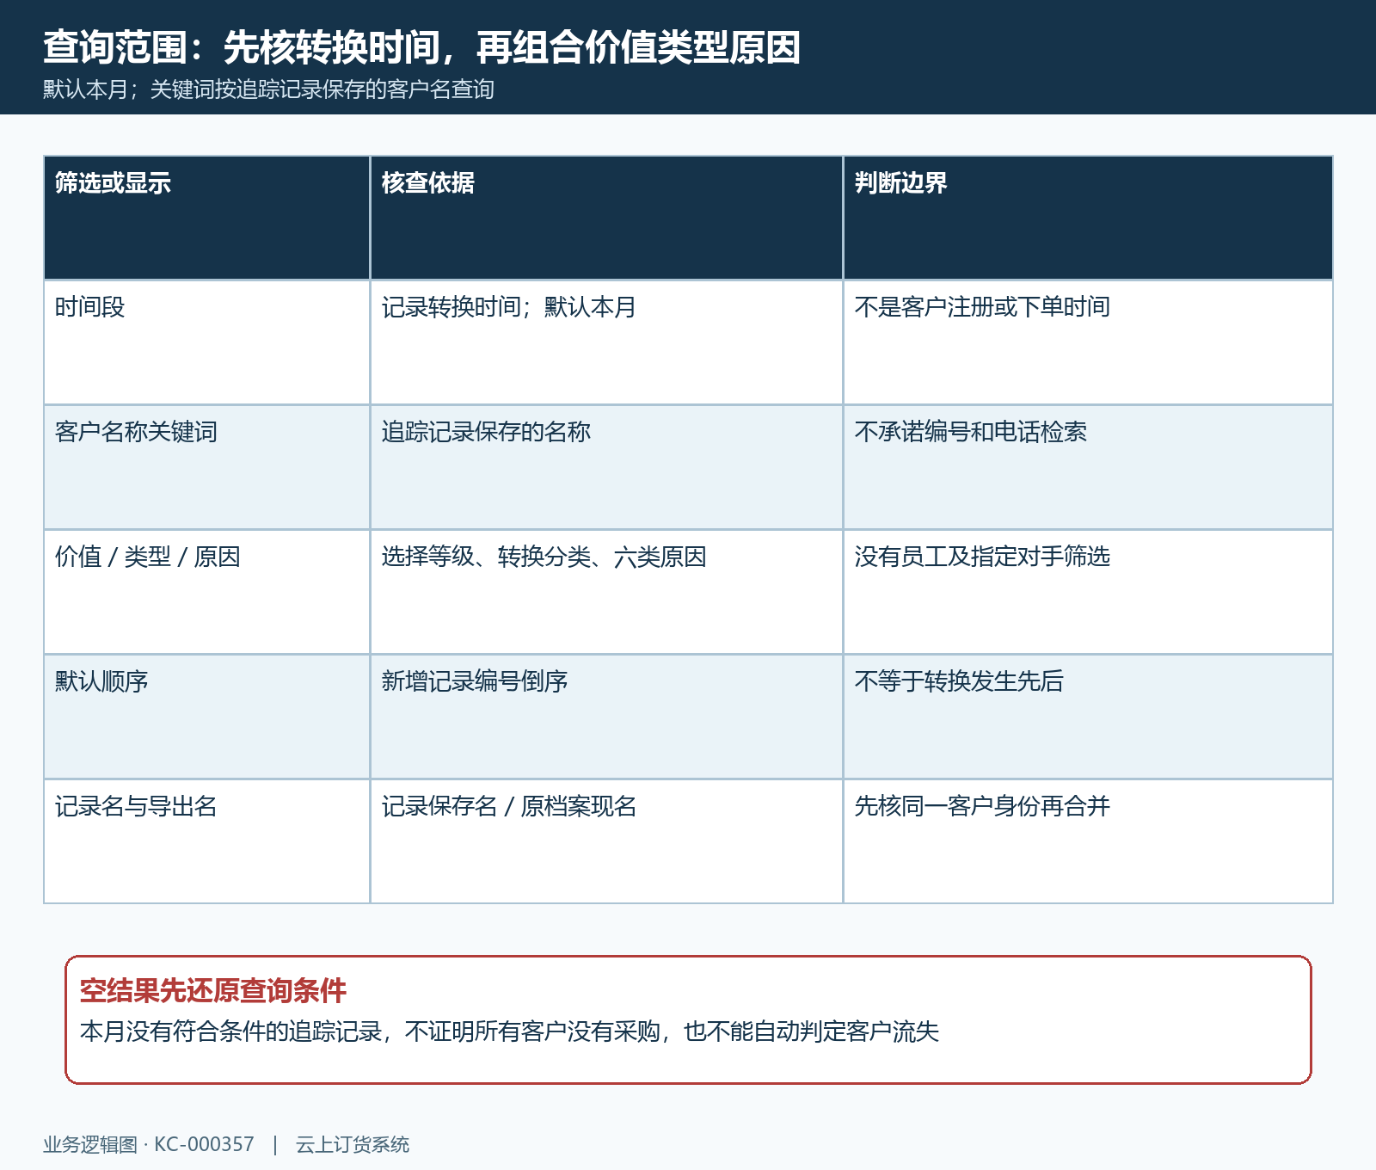
Task: Select the column header 筛选或显示
Action: point(206,218)
